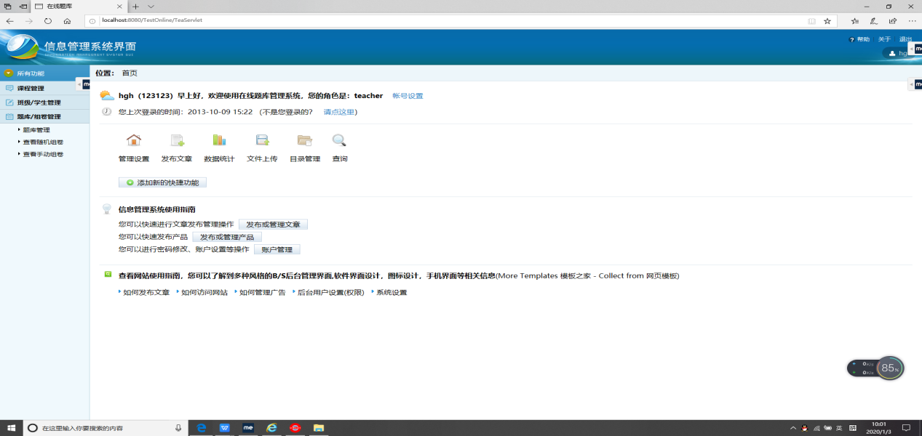This screenshot has width=922, height=436.
Task: Click the taskbar microphone icon in search
Action: (x=178, y=428)
